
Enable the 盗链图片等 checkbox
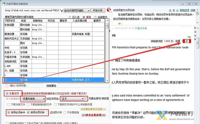[48, 112]
